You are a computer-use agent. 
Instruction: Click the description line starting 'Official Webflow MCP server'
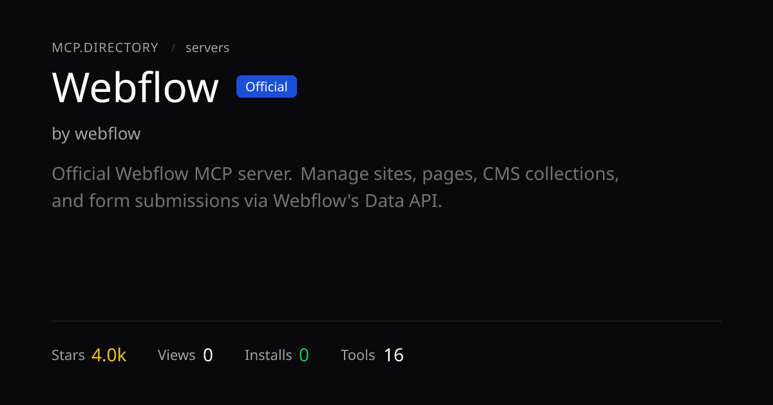pos(335,174)
